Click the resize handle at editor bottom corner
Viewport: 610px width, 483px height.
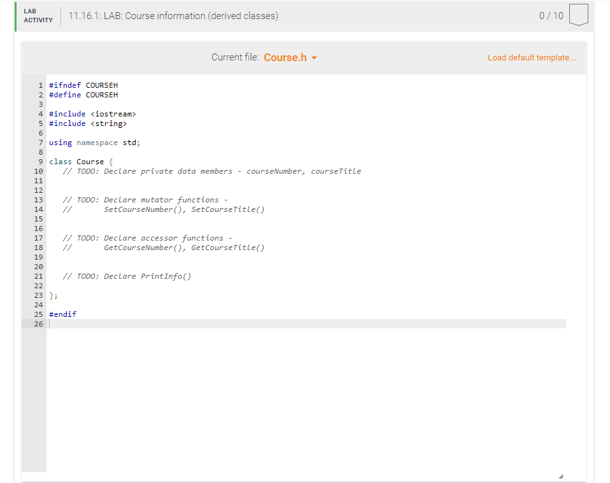pyautogui.click(x=560, y=474)
